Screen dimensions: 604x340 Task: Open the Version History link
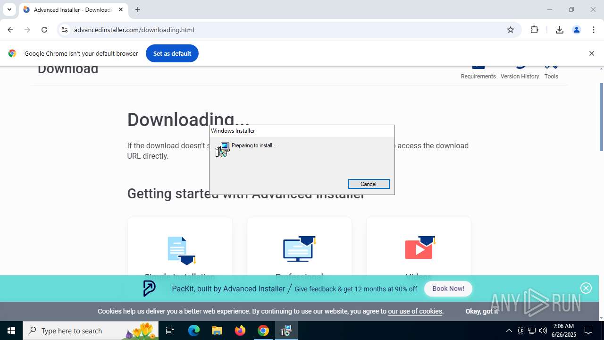520,76
